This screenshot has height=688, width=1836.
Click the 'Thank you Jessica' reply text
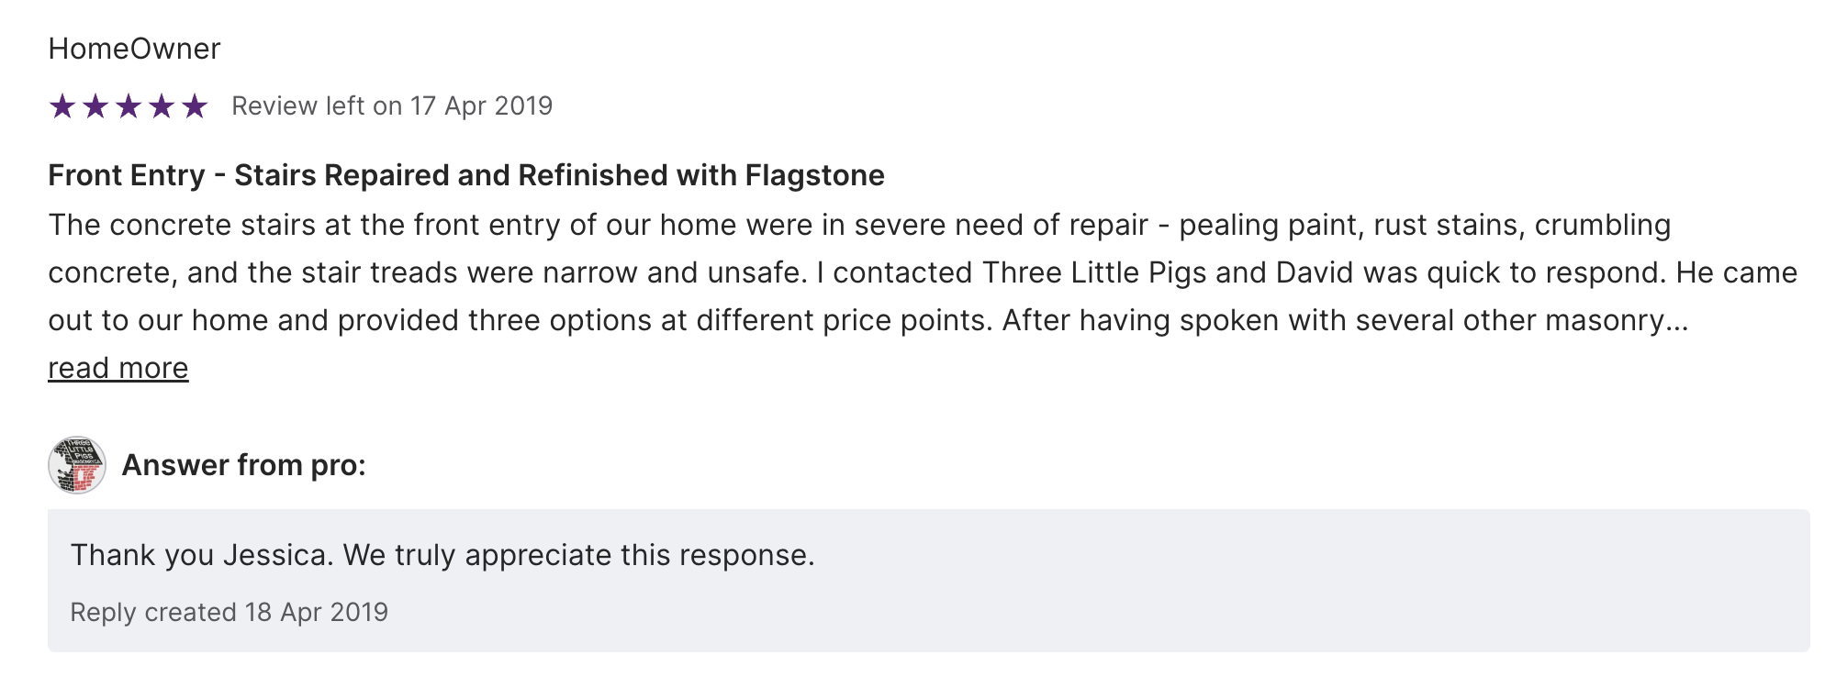point(442,555)
